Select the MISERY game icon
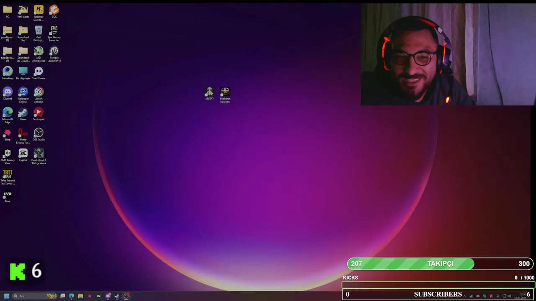The width and height of the screenshot is (536, 301). [x=209, y=93]
